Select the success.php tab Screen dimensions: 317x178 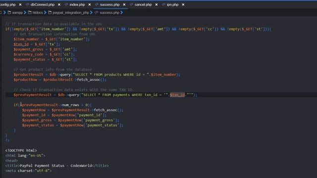coord(109,4)
